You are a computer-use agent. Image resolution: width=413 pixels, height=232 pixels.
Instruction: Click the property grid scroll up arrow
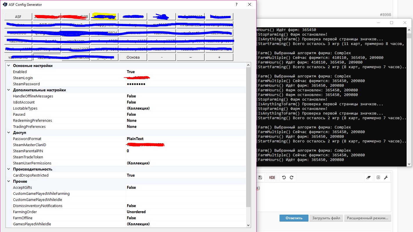[x=248, y=65]
